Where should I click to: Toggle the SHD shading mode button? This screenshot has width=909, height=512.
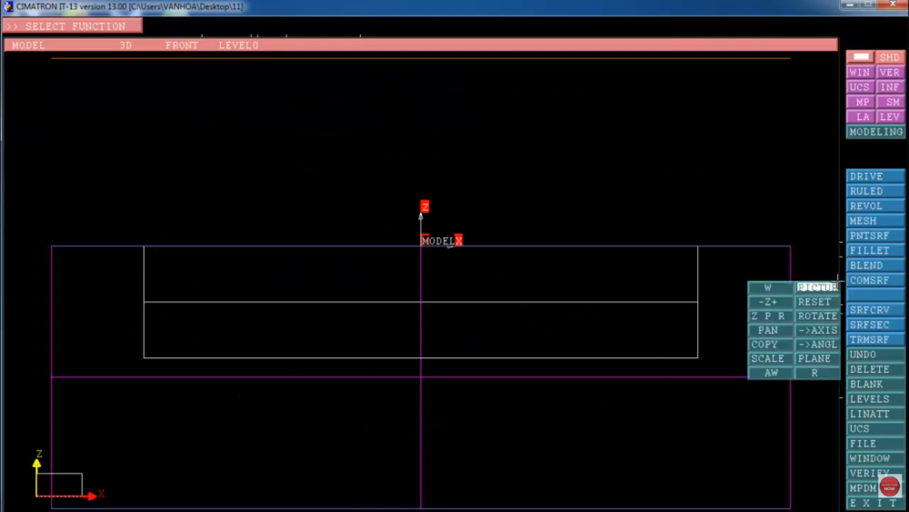[x=890, y=57]
